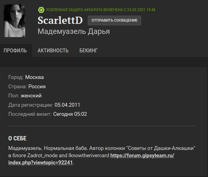Image resolution: width=208 pixels, height=177 pixels.
Task: Click the city value Москва
Action: pyautogui.click(x=34, y=77)
